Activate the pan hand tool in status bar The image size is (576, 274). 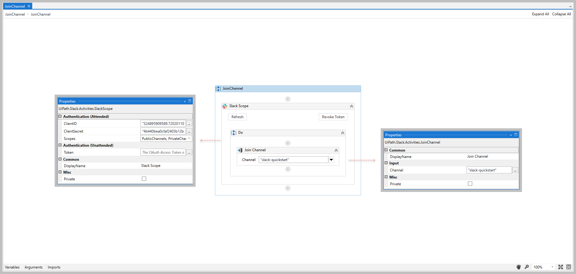click(519, 267)
